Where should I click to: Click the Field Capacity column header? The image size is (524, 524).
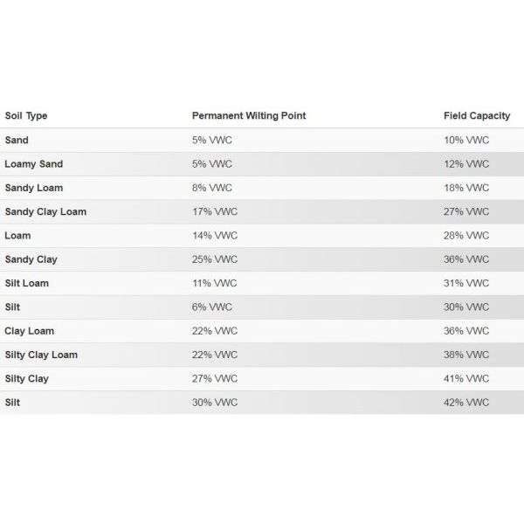click(477, 115)
